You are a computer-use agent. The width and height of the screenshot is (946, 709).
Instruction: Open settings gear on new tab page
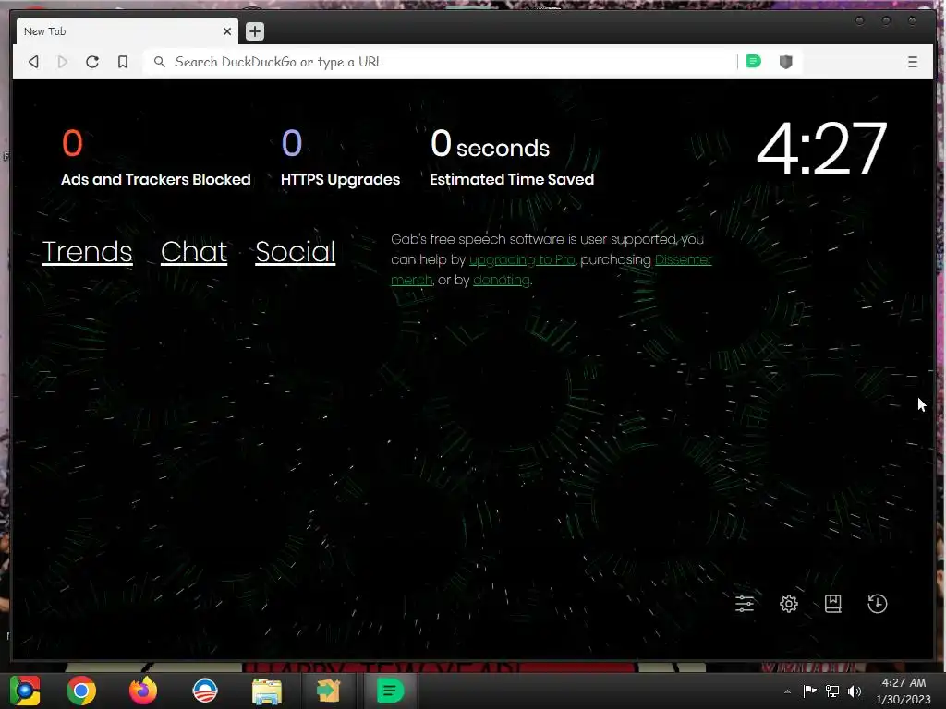click(x=789, y=604)
